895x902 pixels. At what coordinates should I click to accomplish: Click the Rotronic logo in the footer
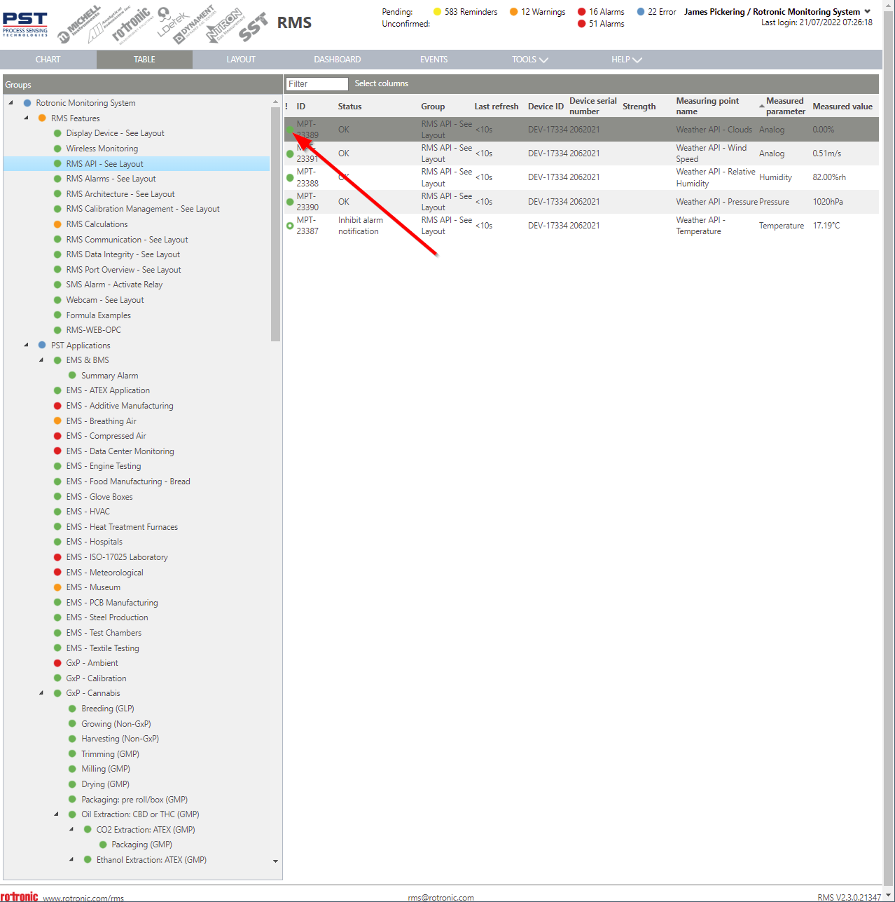20,897
